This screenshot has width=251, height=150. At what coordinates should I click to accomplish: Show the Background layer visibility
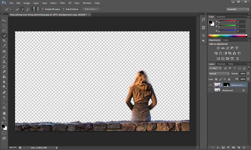pos(210,90)
